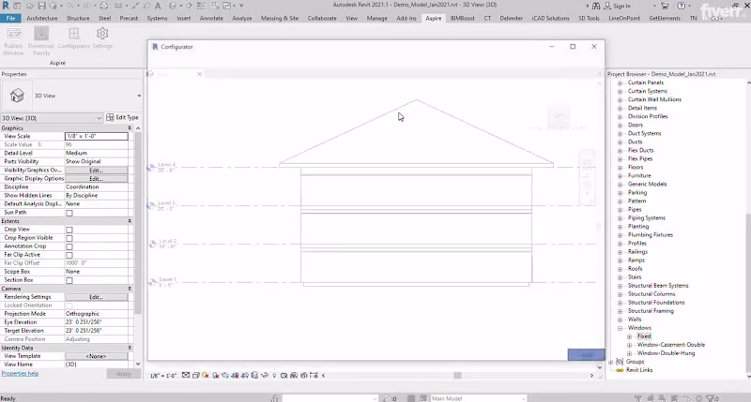751x402 pixels.
Task: Click the blue button at Configurator bottom right
Action: 586,355
